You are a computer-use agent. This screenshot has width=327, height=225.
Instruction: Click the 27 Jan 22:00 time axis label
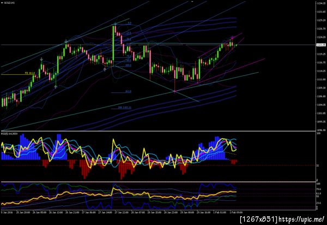click(122, 212)
